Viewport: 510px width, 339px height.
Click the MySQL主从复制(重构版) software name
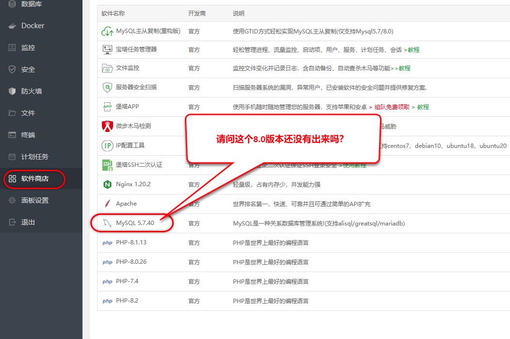coord(148,31)
